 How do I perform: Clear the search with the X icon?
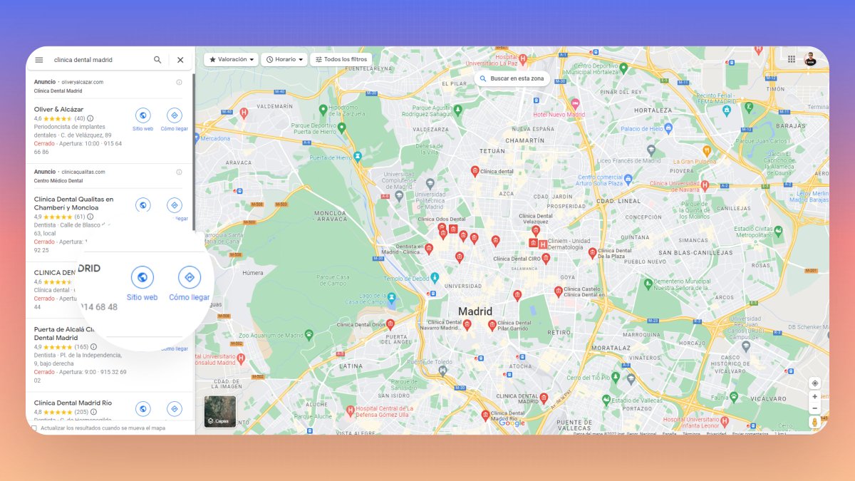180,60
